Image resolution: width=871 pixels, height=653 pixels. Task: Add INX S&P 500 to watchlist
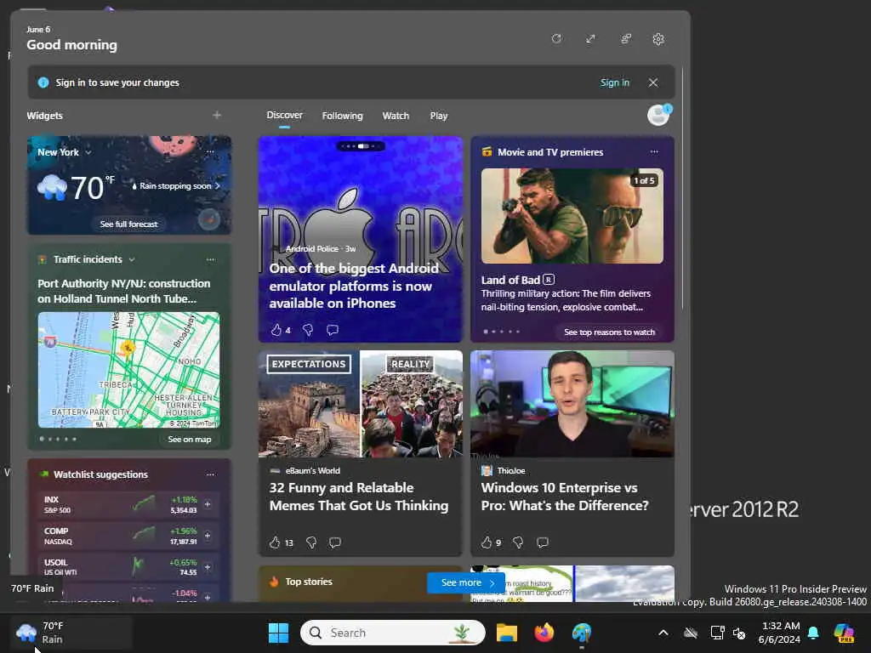[208, 504]
